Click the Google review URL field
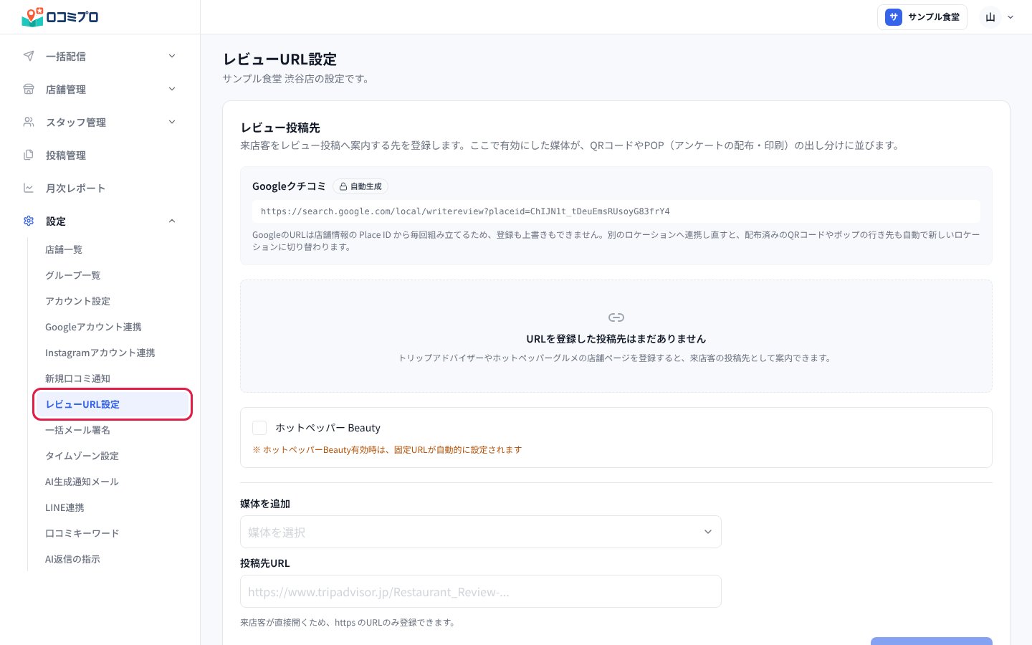The image size is (1032, 645). pos(616,211)
